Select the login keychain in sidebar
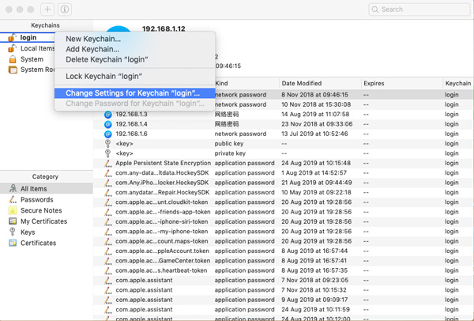474x321 pixels. pyautogui.click(x=28, y=37)
